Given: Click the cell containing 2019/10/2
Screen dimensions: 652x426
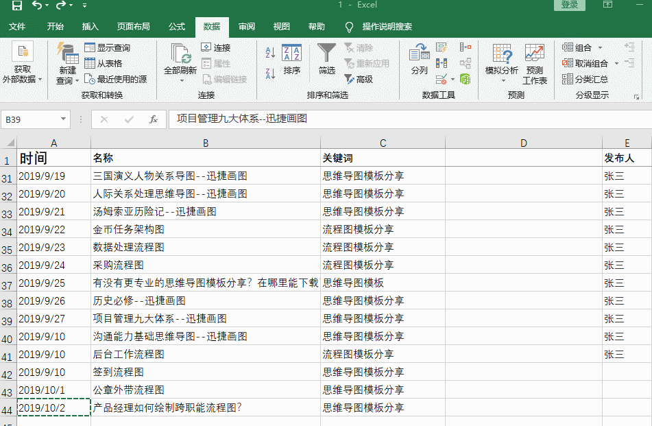Looking at the screenshot, I should (x=53, y=407).
